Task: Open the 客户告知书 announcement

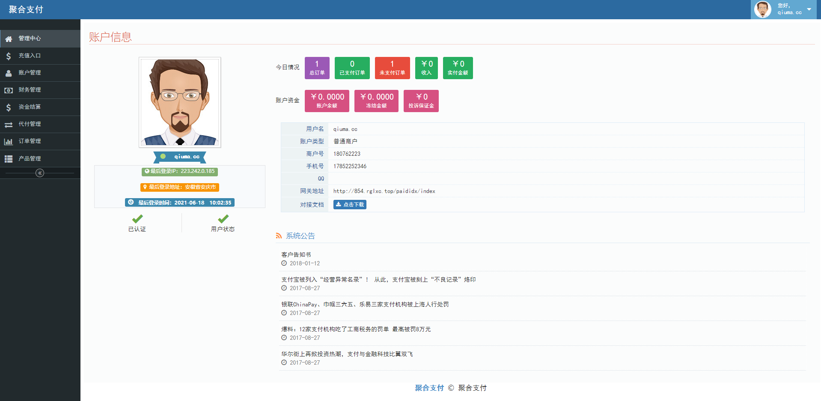Action: [x=296, y=255]
